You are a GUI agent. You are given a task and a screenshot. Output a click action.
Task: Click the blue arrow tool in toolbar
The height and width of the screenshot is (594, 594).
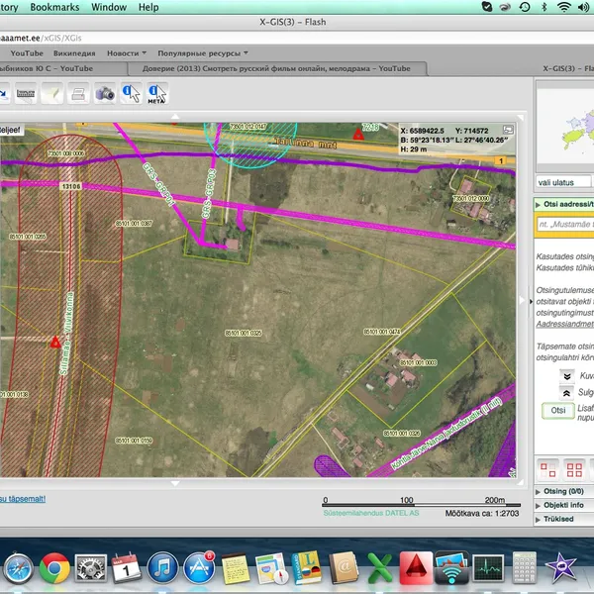point(4,93)
